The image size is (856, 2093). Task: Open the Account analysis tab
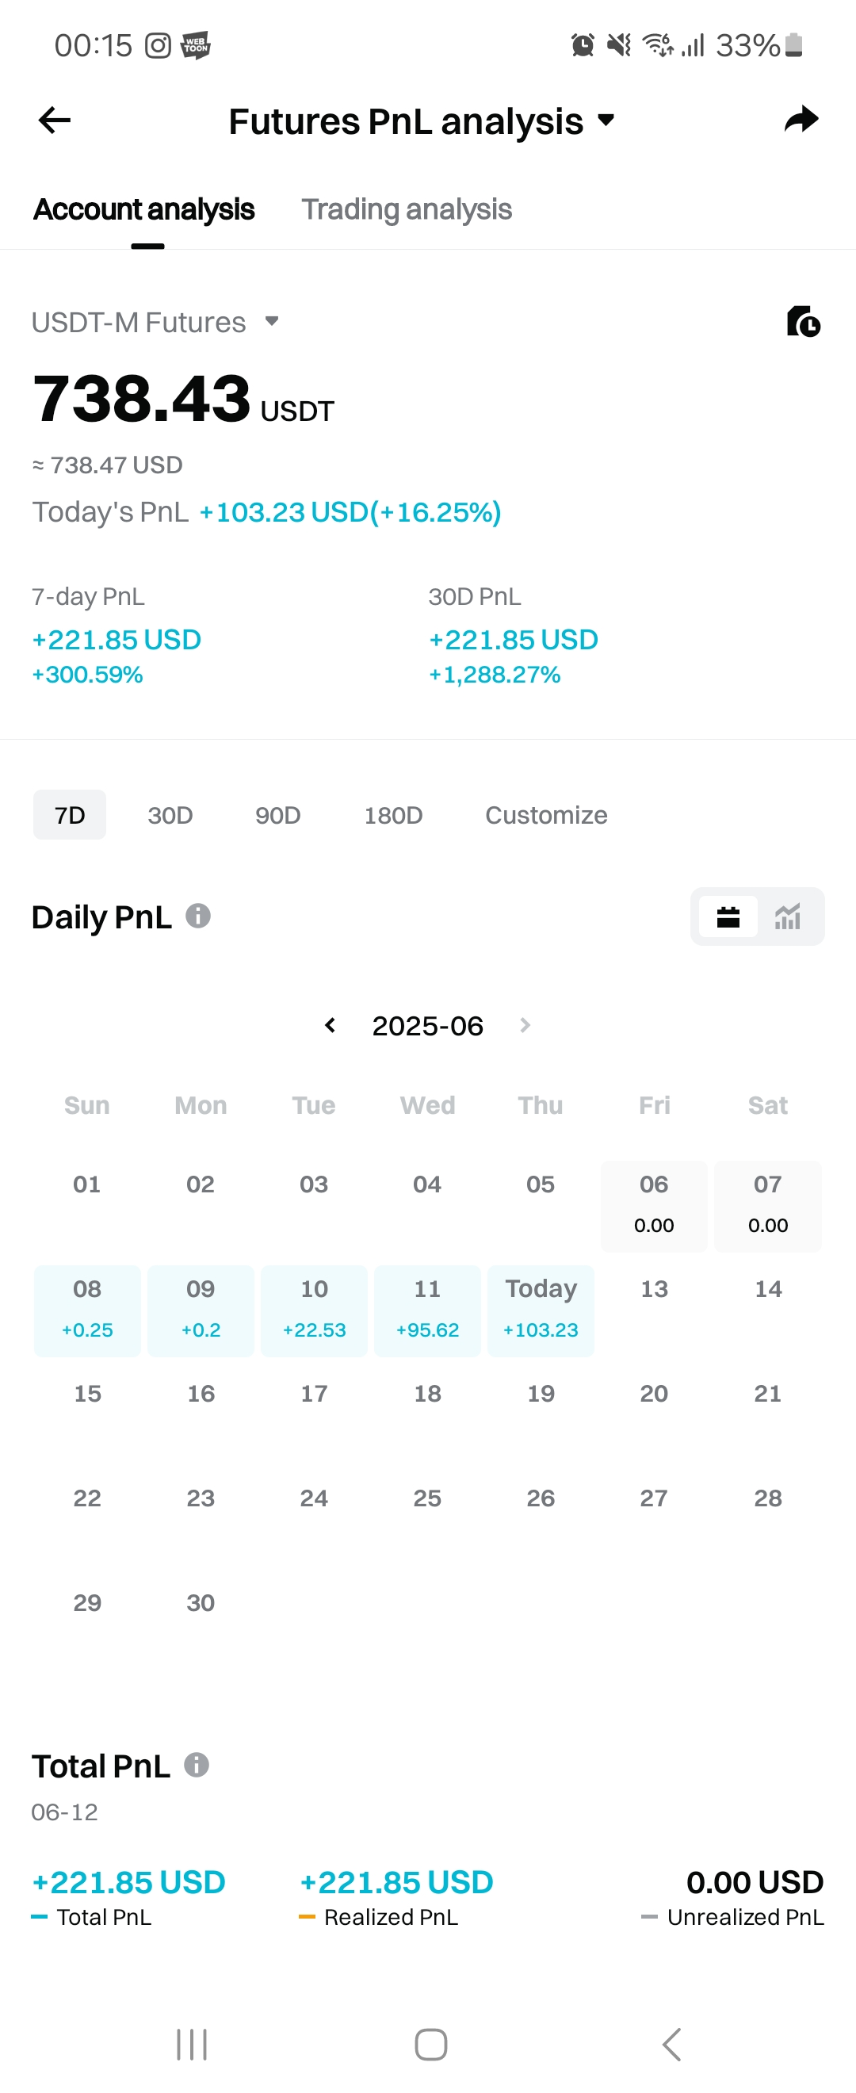143,209
